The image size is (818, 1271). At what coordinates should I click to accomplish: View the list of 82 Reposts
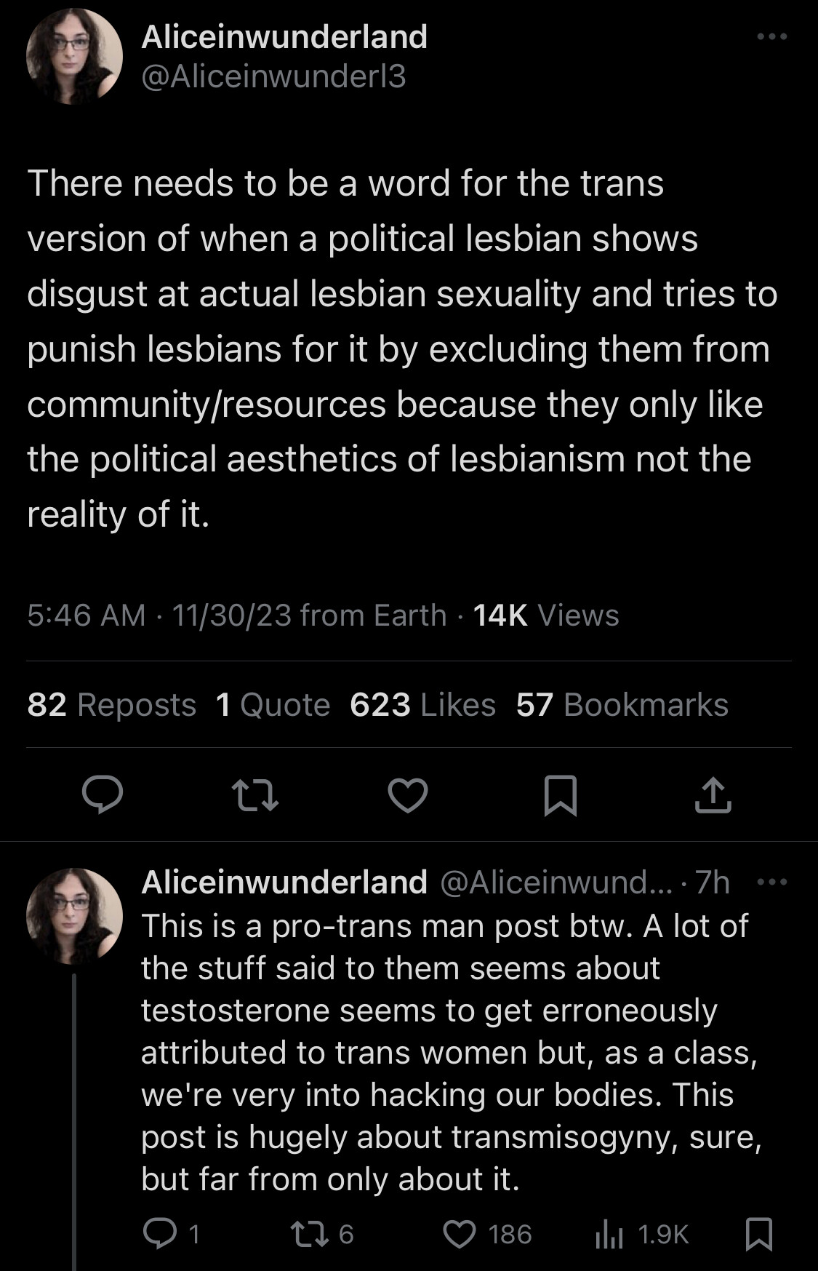(111, 704)
